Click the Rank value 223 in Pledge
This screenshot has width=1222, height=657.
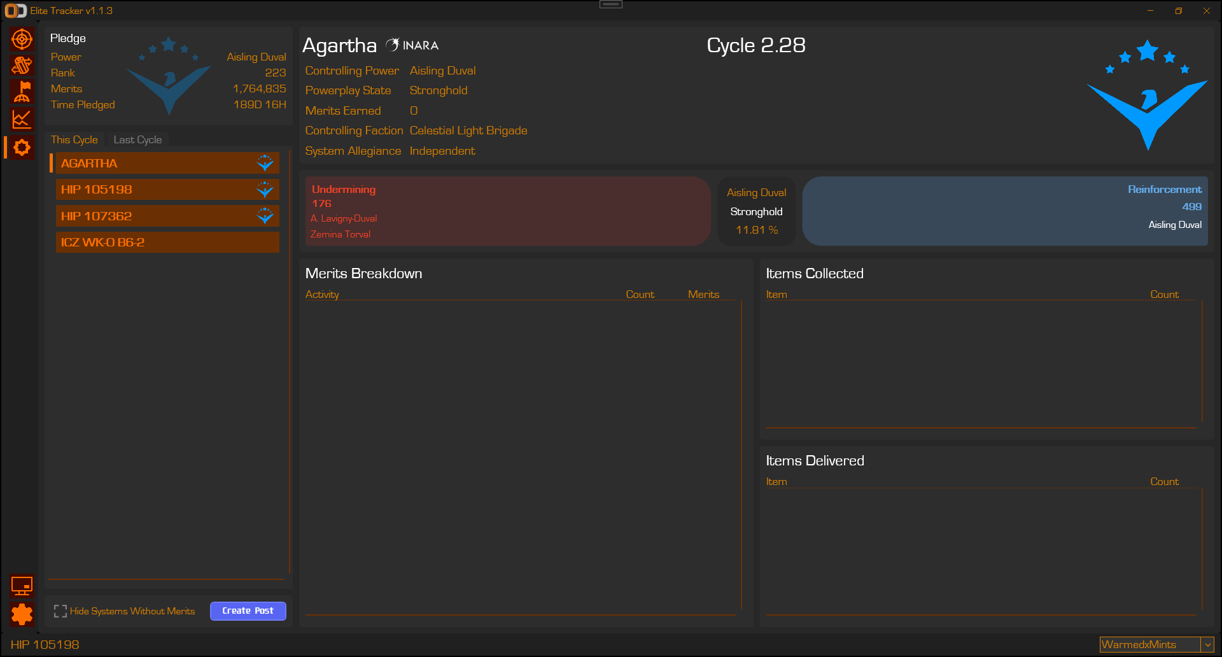pos(276,73)
